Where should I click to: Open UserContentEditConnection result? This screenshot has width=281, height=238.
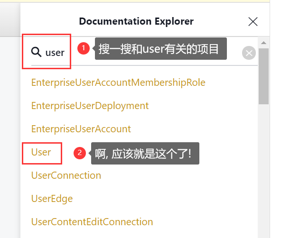click(x=92, y=222)
